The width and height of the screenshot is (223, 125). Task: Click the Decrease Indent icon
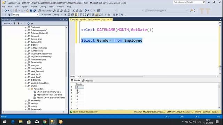tap(114, 15)
